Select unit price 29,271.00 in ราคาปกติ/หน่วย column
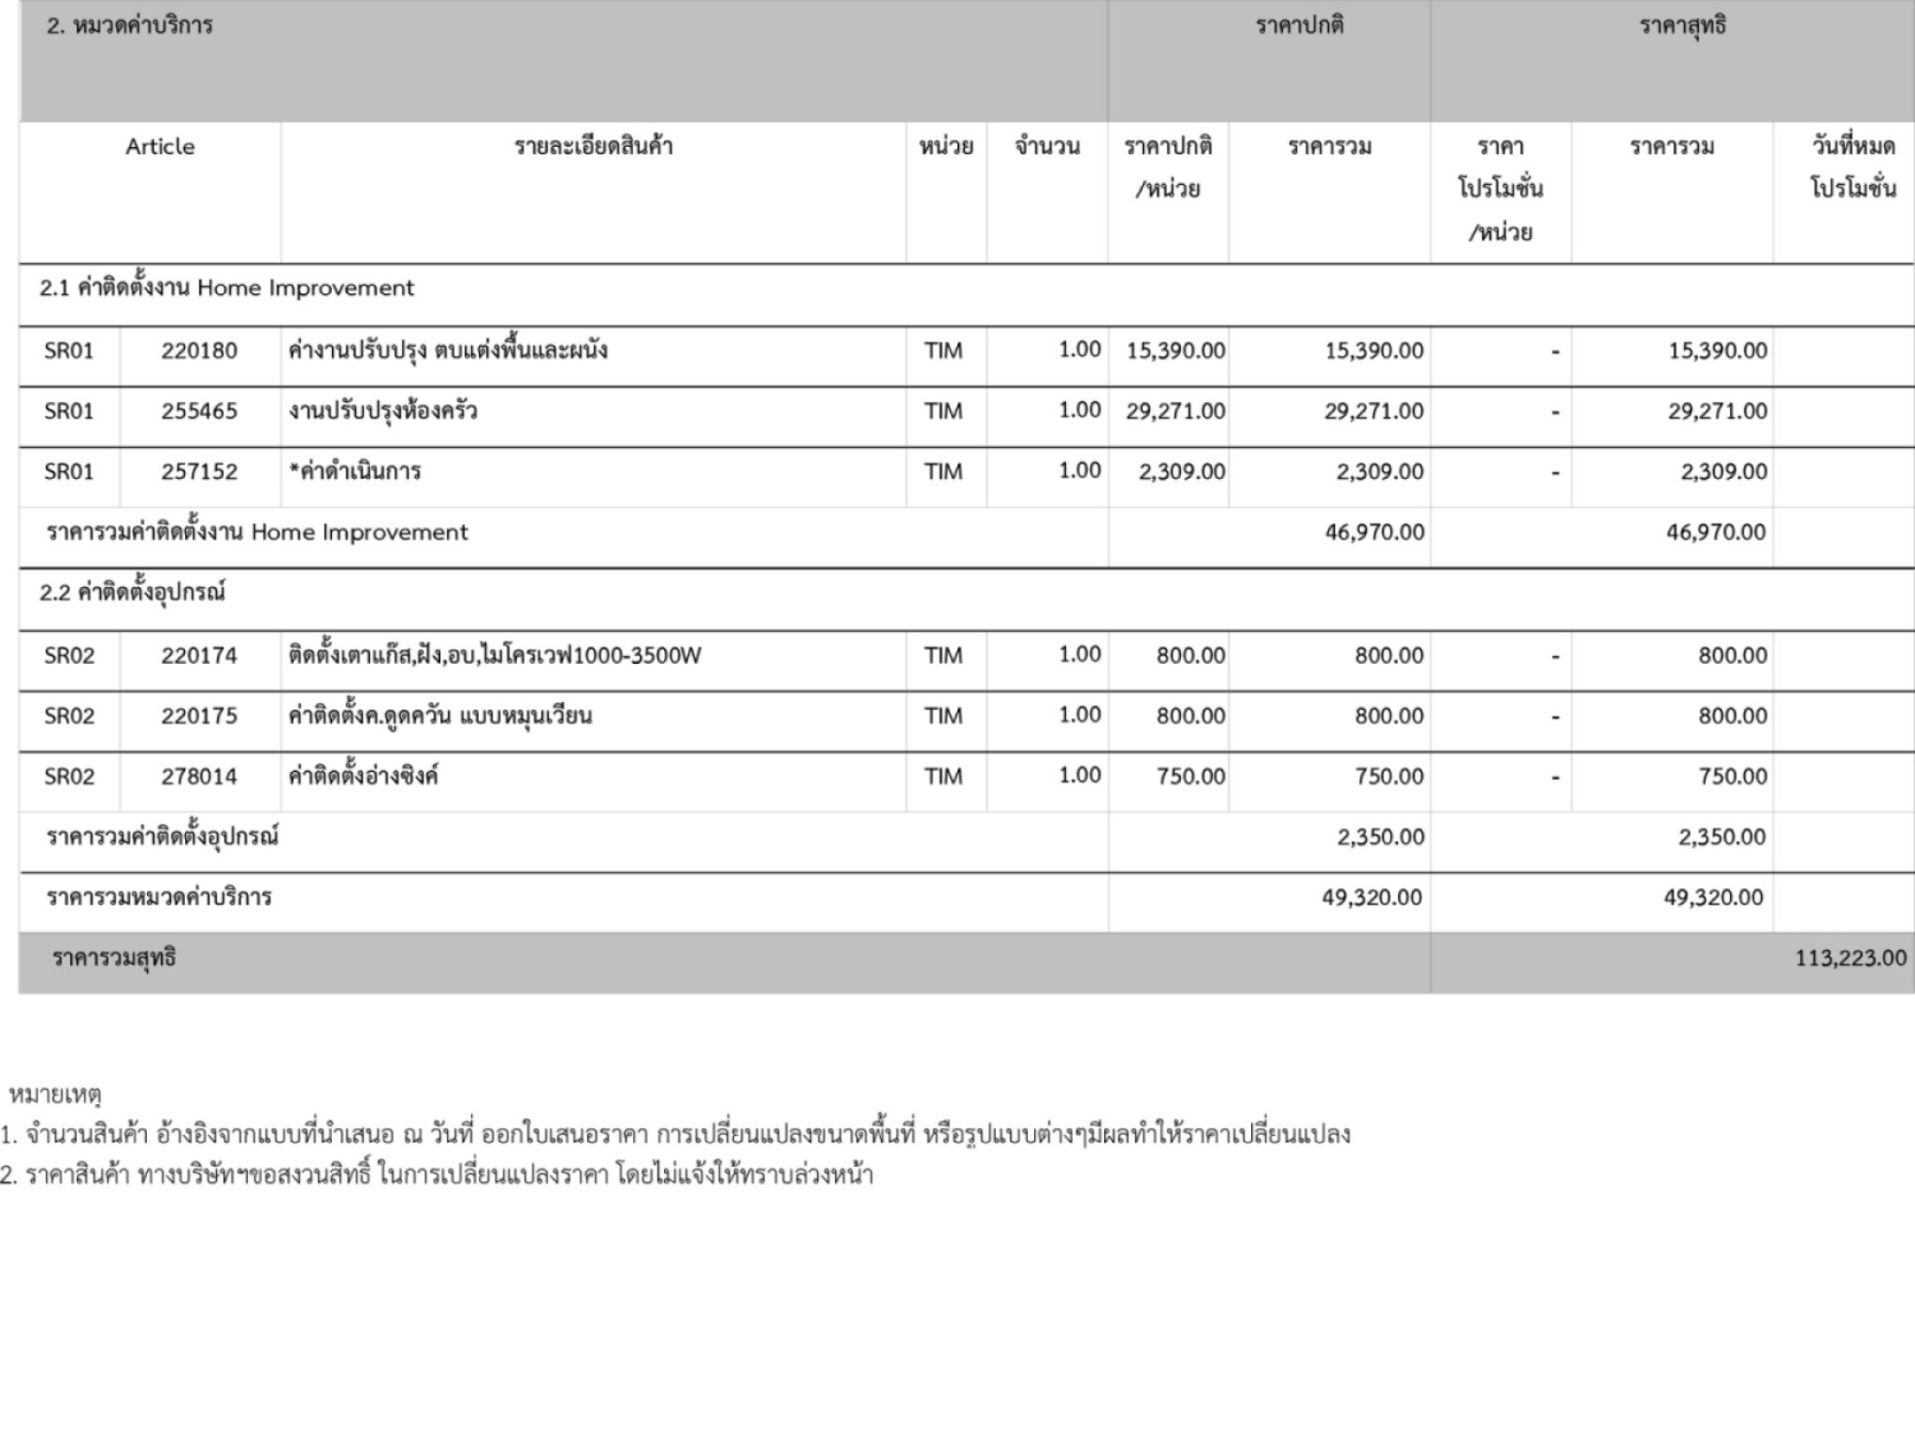Image resolution: width=1915 pixels, height=1436 pixels. point(1175,411)
